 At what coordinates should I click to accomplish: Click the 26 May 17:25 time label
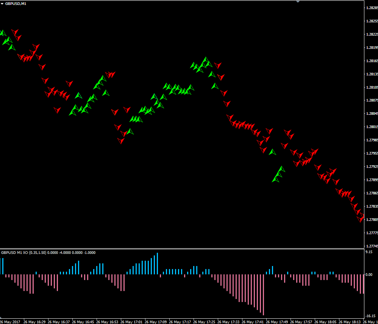[205, 322]
